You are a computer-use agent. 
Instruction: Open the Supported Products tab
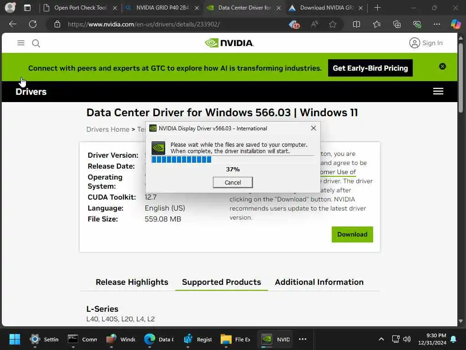tap(222, 282)
